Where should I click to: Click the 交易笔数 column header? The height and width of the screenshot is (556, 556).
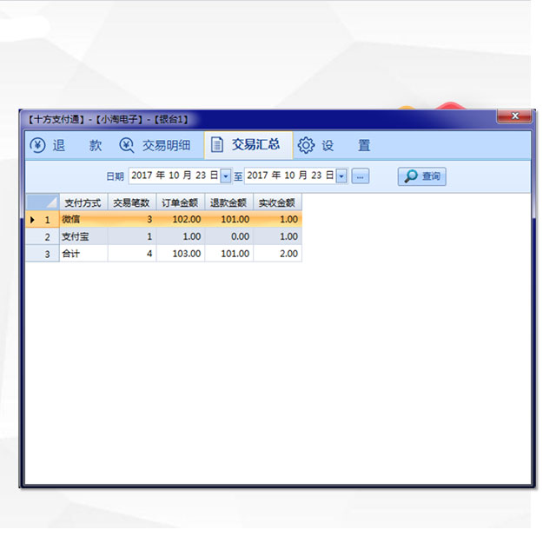click(131, 202)
